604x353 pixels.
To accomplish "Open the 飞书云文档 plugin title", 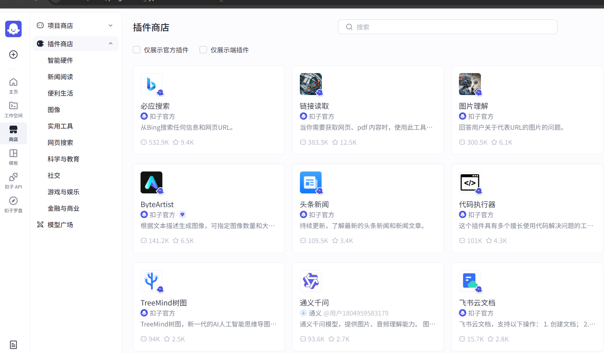I will click(477, 303).
